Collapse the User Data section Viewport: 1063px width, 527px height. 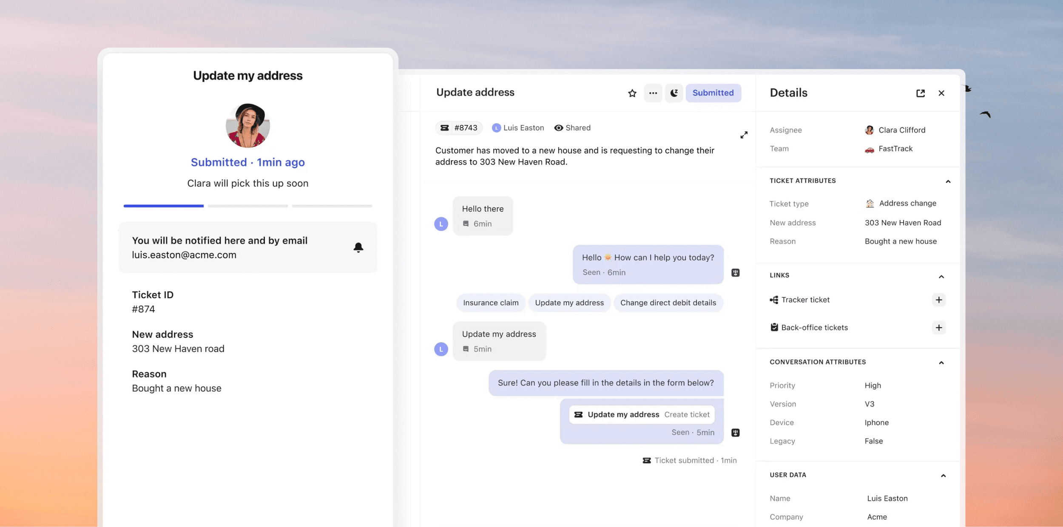943,476
